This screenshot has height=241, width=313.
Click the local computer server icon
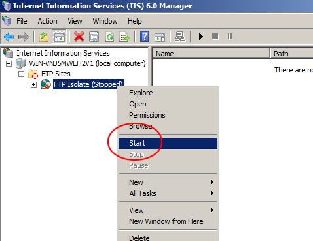click(21, 63)
